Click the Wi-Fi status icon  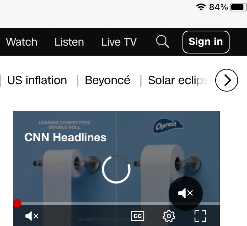(x=201, y=7)
